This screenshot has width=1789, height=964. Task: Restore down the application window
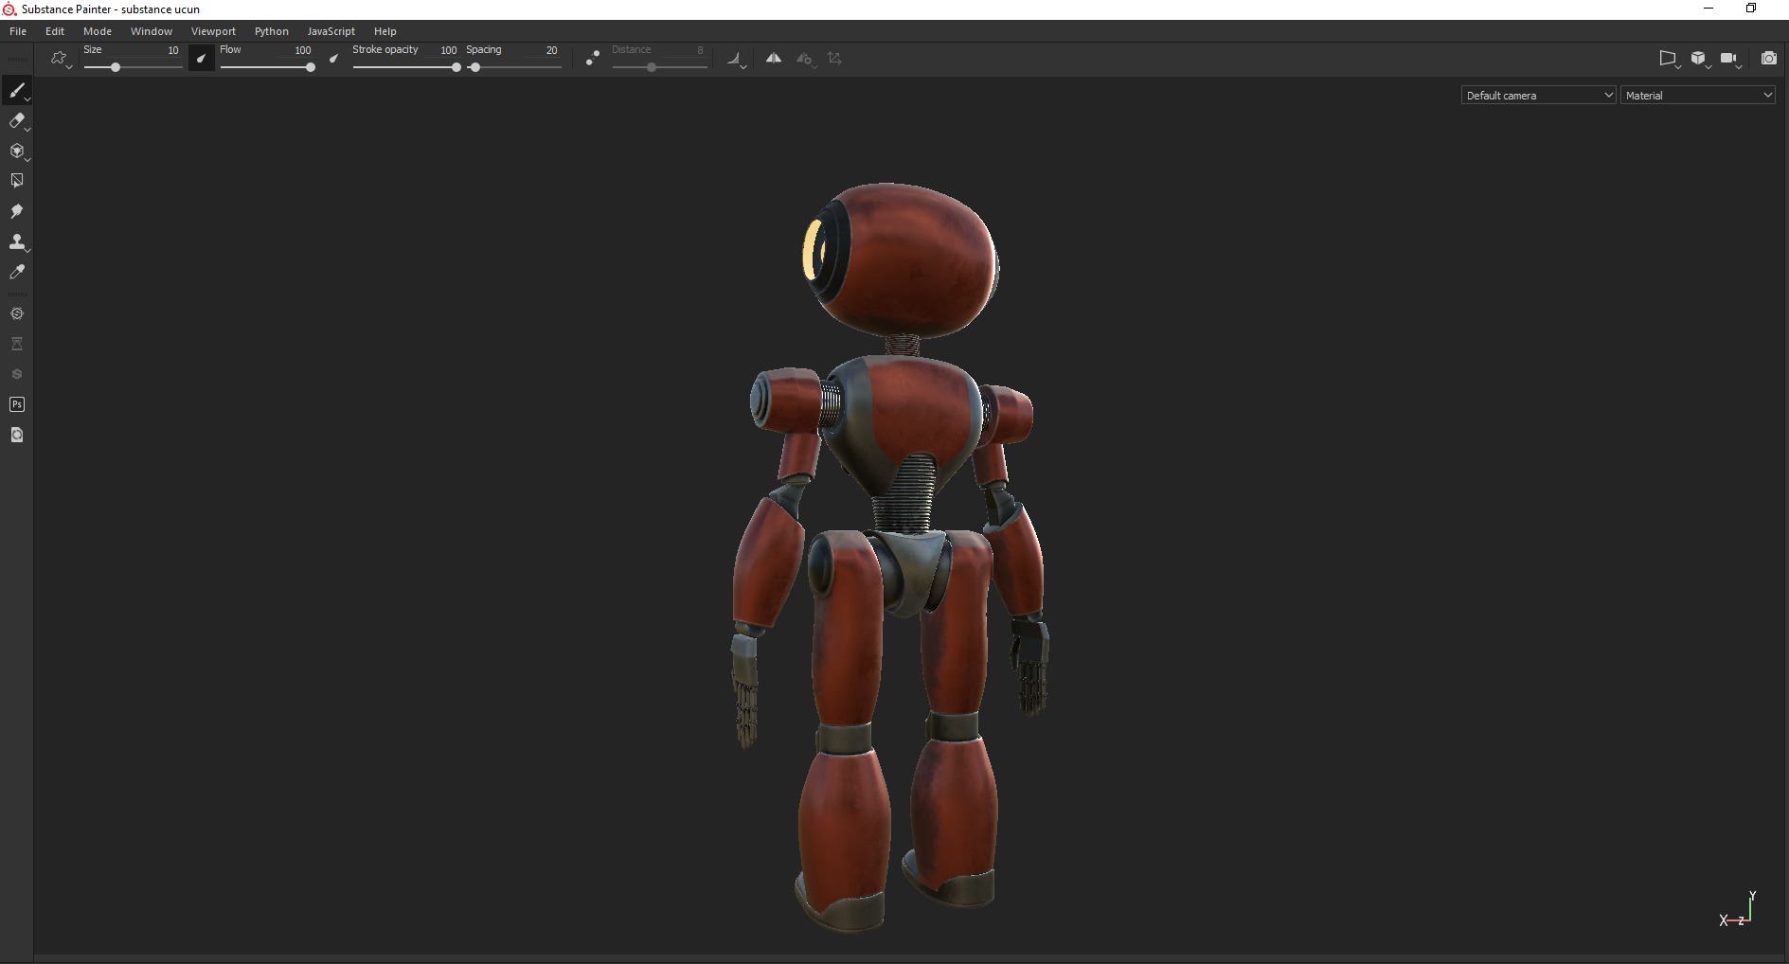point(1751,9)
